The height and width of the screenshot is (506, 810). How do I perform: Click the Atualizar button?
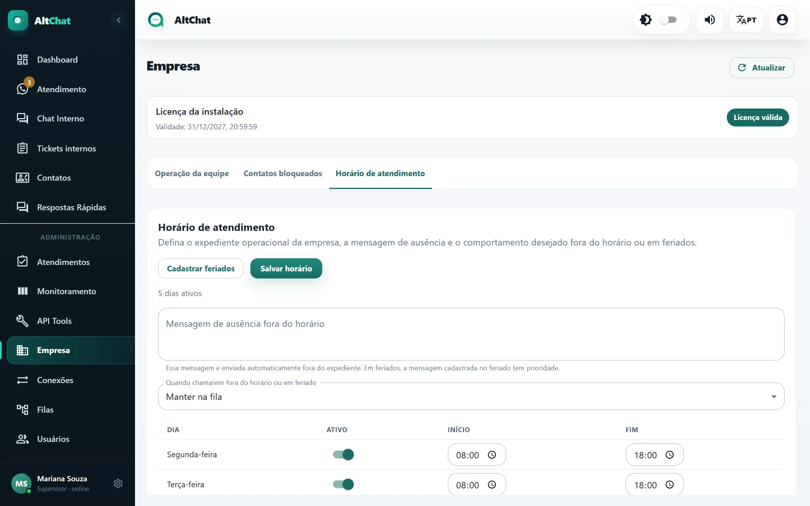click(x=762, y=68)
